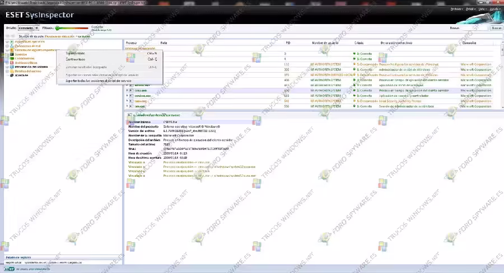Select the lsass.exe process row
The height and width of the screenshot is (273, 504).
pos(309,101)
